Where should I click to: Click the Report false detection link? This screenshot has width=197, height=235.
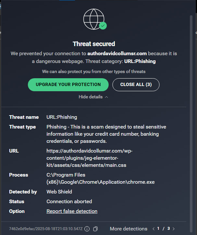click(x=72, y=211)
